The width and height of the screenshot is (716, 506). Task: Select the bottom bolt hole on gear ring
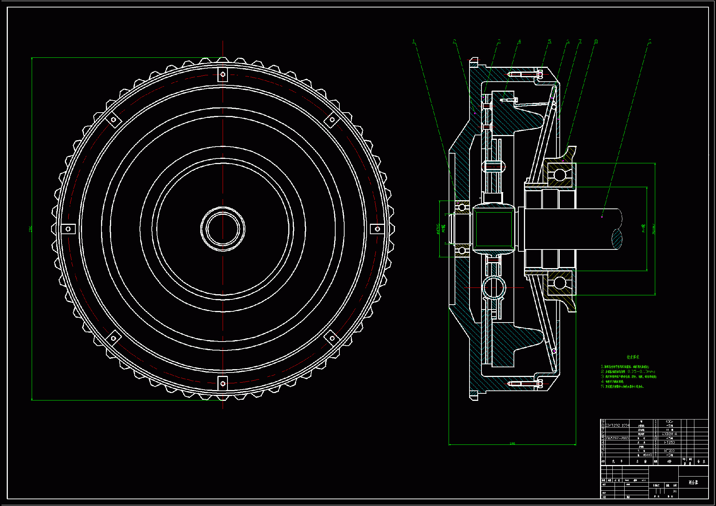(x=223, y=383)
